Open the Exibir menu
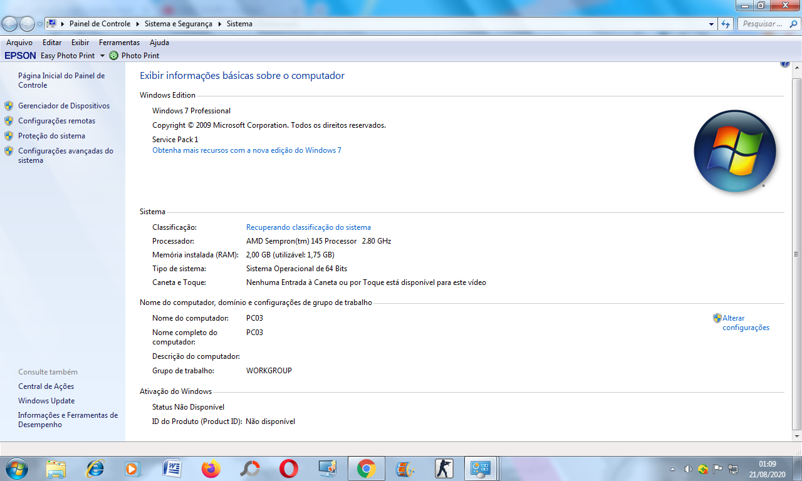 [80, 43]
